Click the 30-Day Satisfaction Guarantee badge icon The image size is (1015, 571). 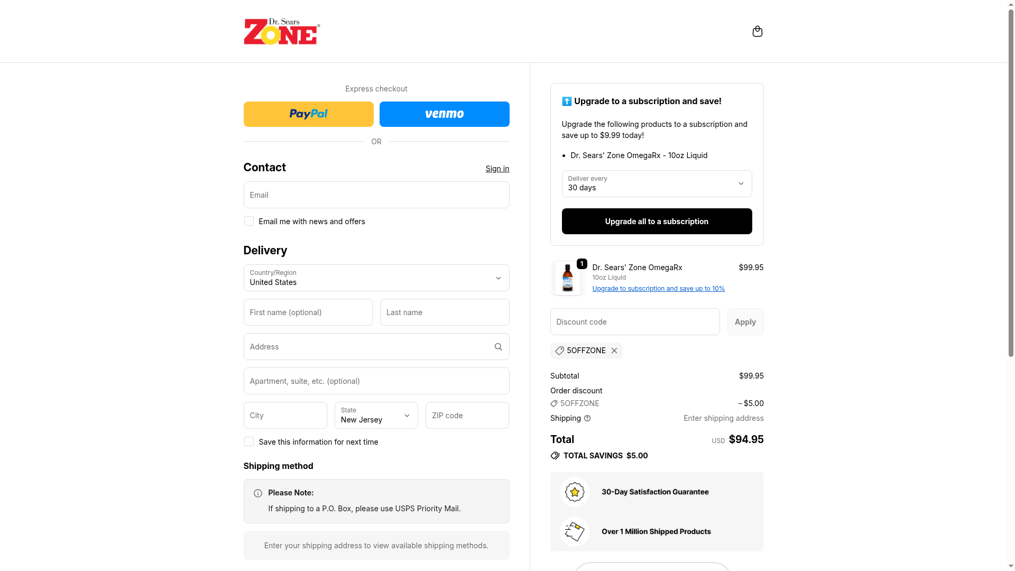[x=575, y=492]
